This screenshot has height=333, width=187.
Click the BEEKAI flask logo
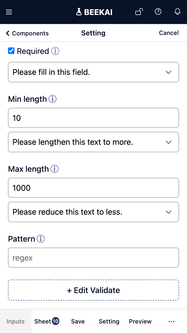tap(94, 12)
